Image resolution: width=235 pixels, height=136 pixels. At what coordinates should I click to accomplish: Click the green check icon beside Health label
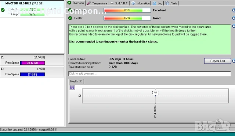coord(70,18)
